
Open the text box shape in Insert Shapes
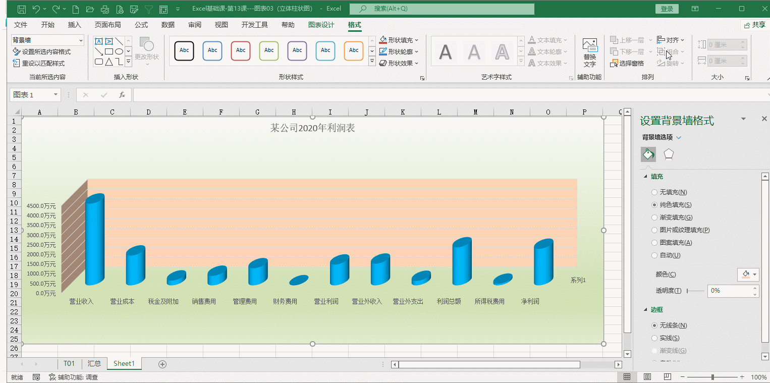click(x=99, y=41)
